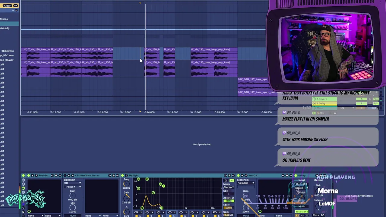The width and height of the screenshot is (386, 217).
Task: Click EQ Eight Scale 100 % field
Action: [229, 208]
